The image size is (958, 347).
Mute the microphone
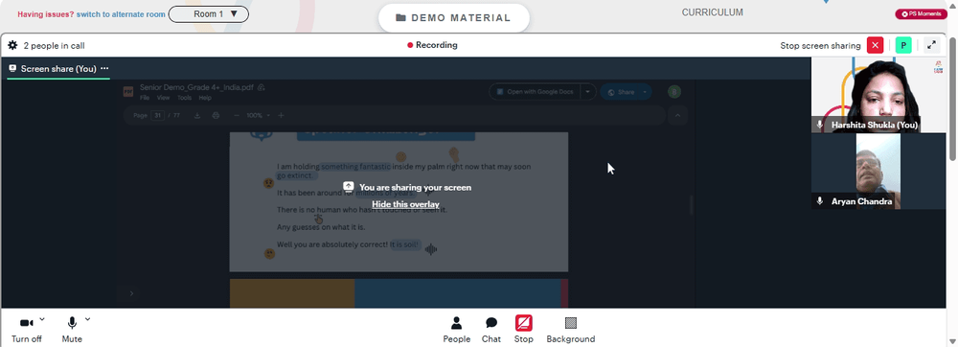click(72, 330)
